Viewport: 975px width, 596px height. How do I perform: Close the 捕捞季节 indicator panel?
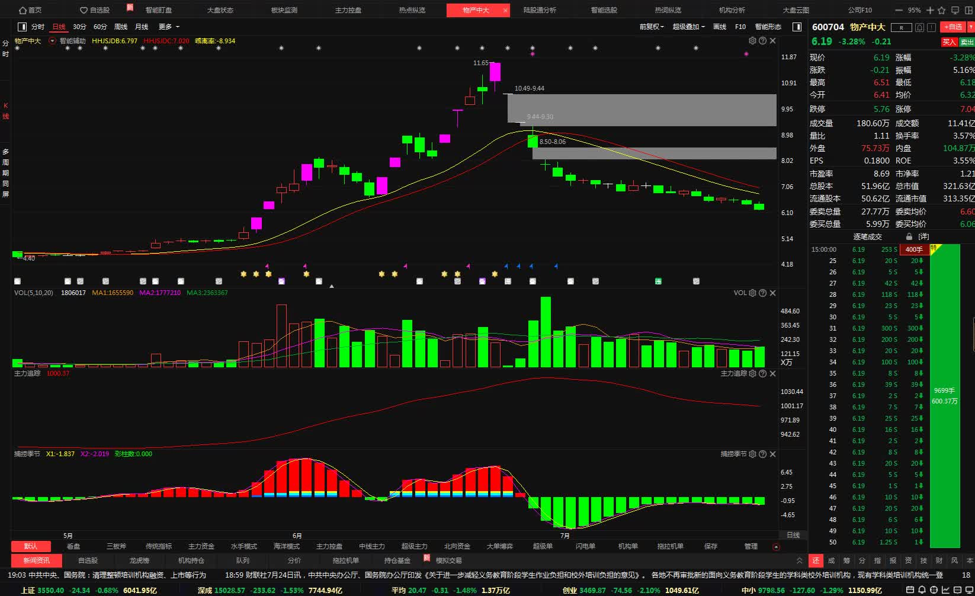tap(772, 454)
